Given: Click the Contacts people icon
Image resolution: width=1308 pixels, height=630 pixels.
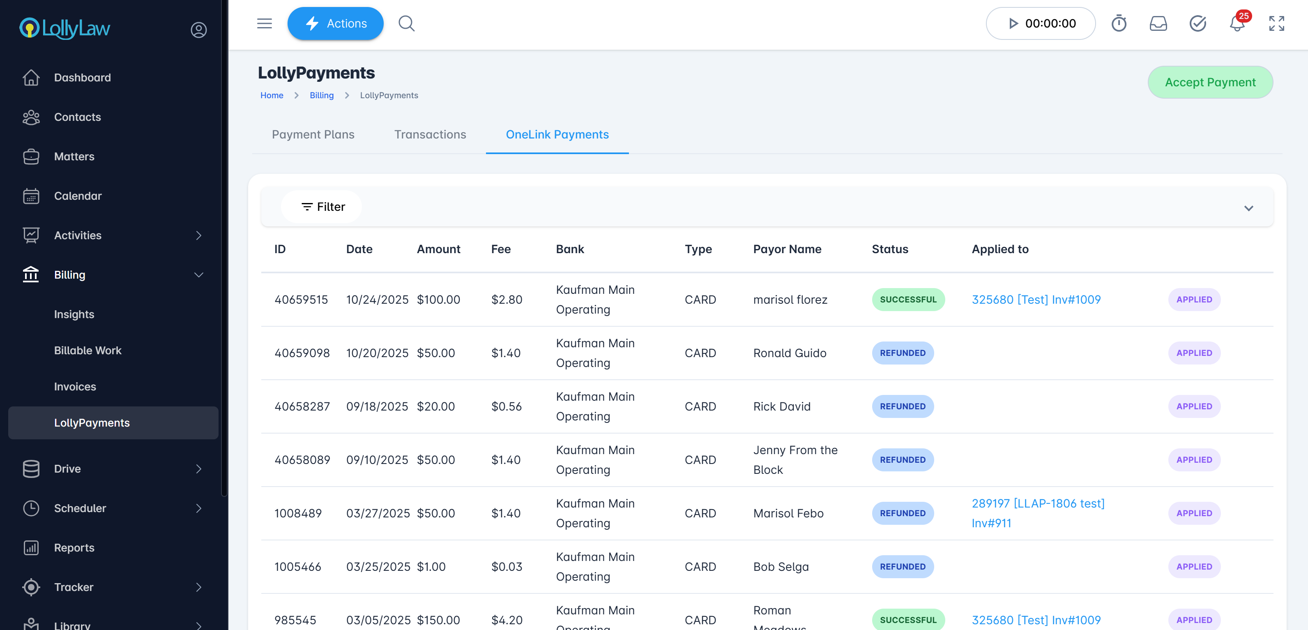Looking at the screenshot, I should [31, 117].
